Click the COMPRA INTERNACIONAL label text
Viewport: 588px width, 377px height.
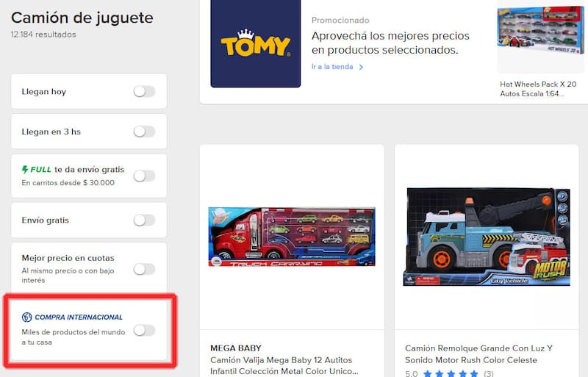click(x=79, y=317)
